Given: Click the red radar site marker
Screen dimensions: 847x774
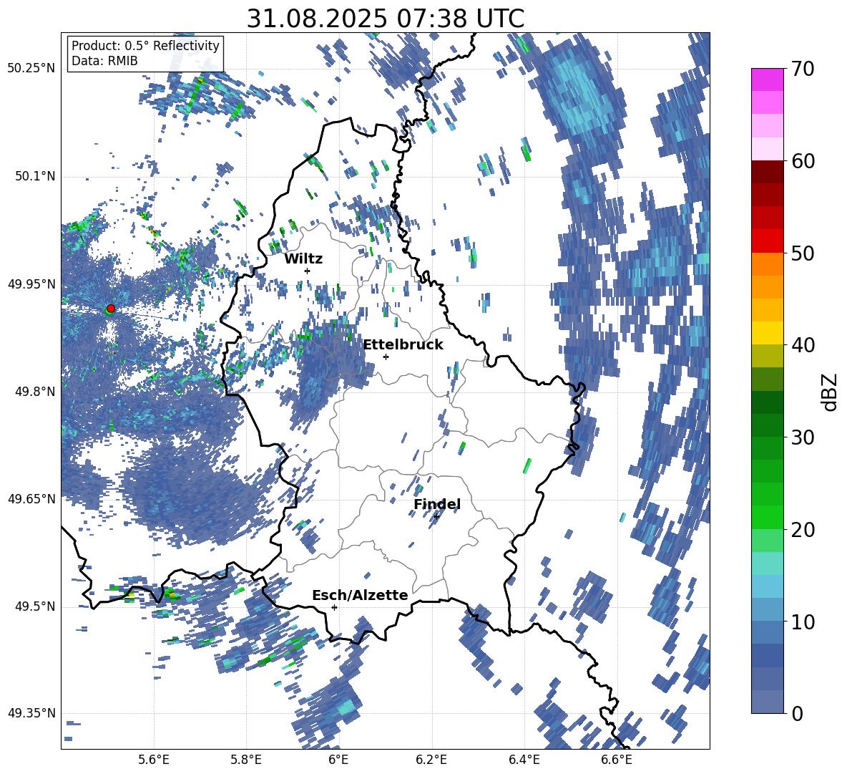Looking at the screenshot, I should point(111,309).
